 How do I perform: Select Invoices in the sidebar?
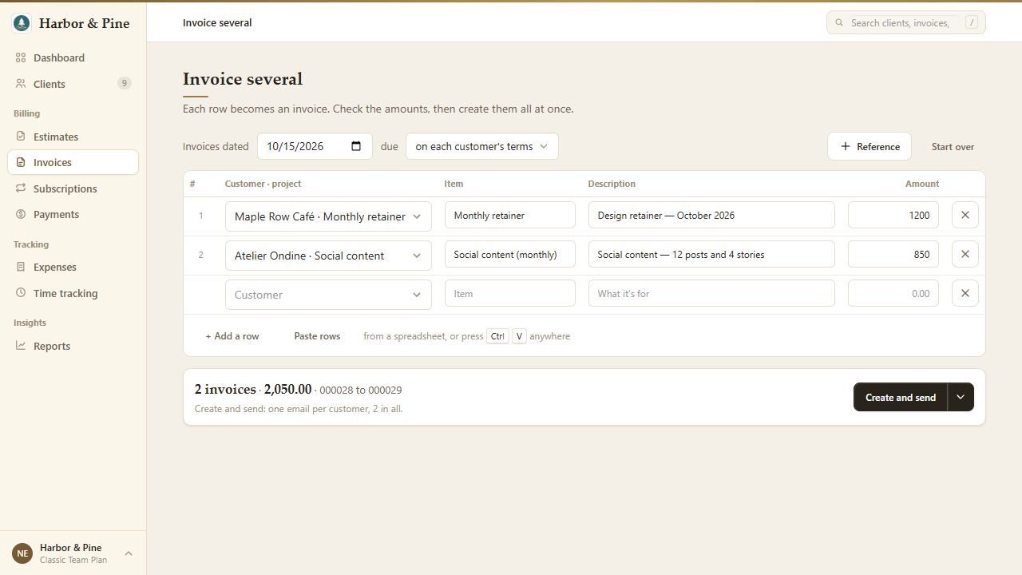73,162
